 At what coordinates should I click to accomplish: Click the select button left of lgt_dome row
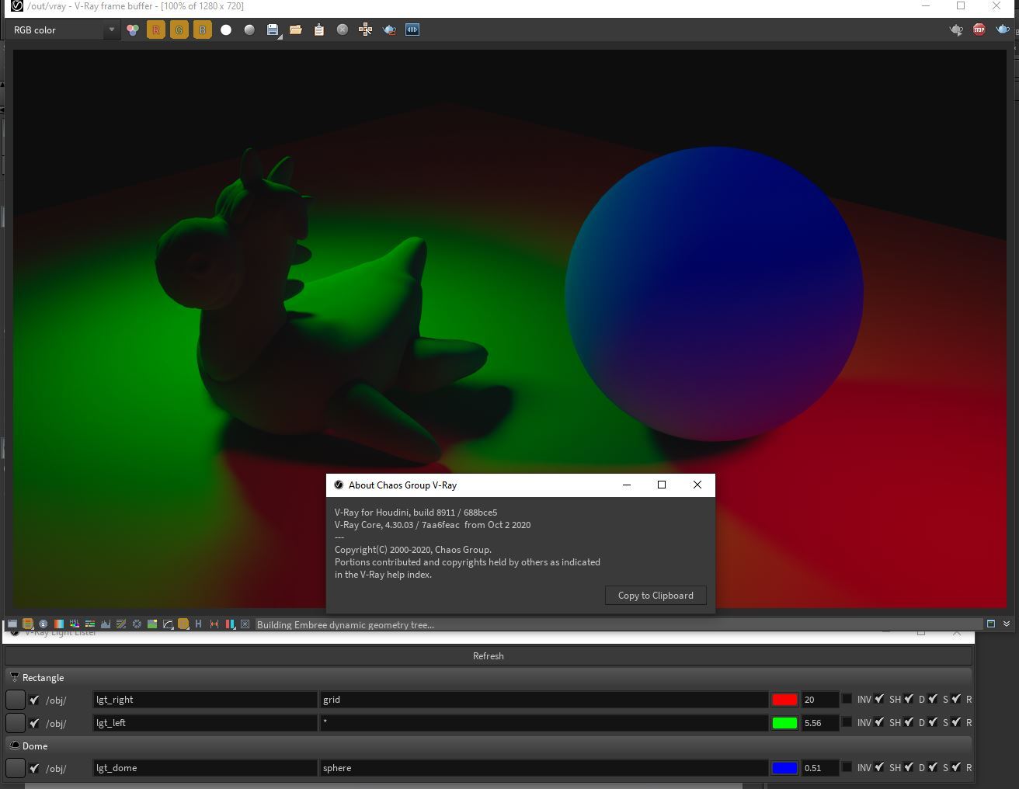coord(16,768)
